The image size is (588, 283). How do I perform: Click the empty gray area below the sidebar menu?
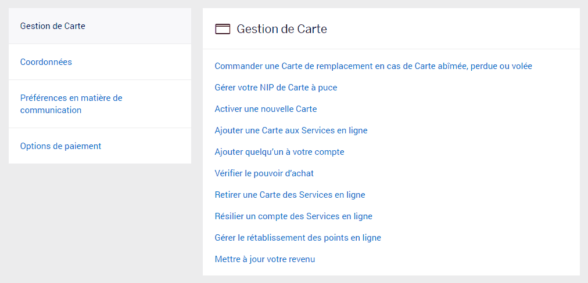click(x=100, y=220)
